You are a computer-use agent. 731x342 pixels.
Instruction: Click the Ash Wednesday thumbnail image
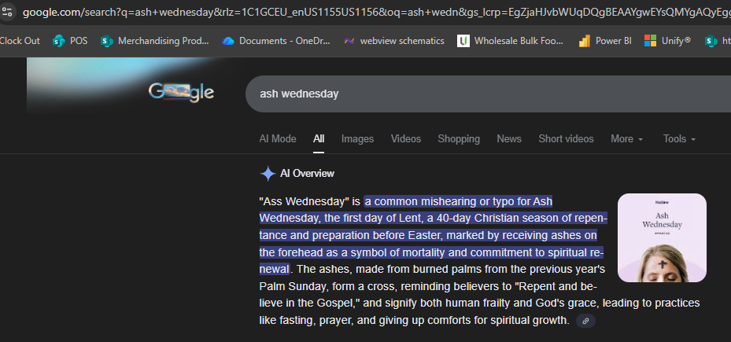tap(662, 237)
